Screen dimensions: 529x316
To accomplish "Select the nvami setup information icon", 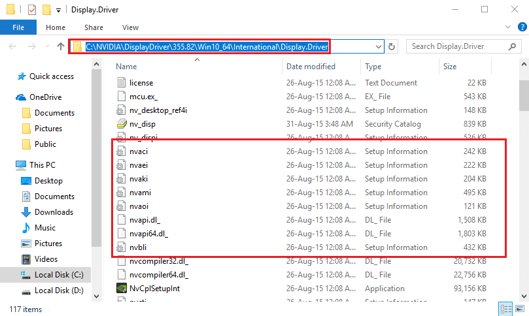I will tap(122, 193).
